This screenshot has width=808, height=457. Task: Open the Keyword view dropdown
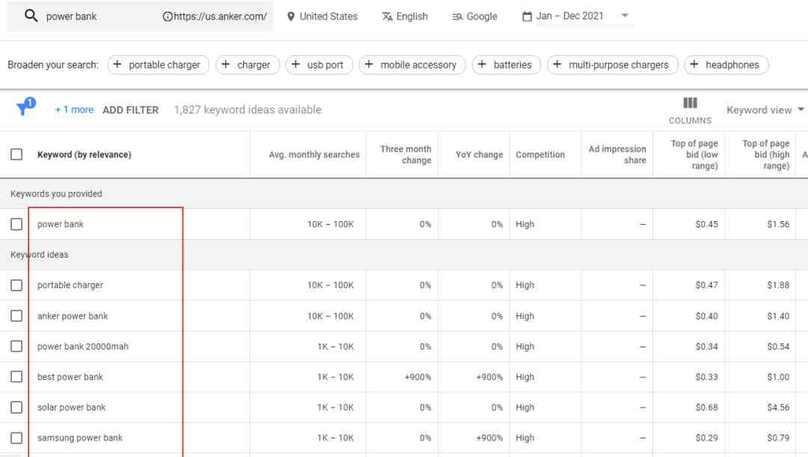point(765,110)
